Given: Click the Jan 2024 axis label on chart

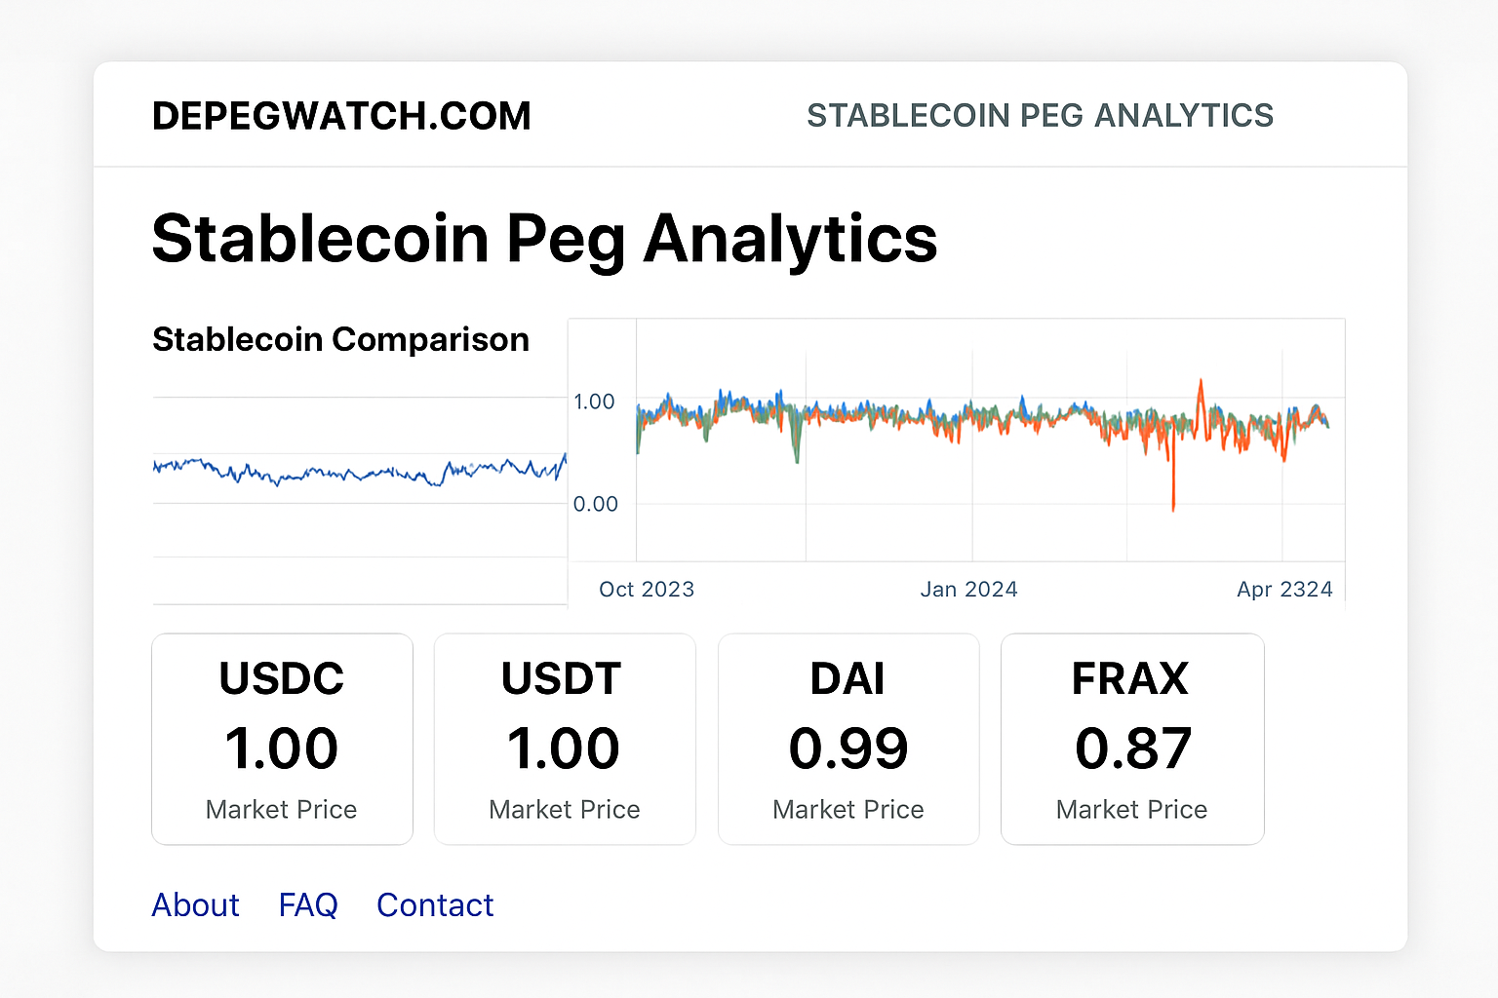Looking at the screenshot, I should [968, 589].
